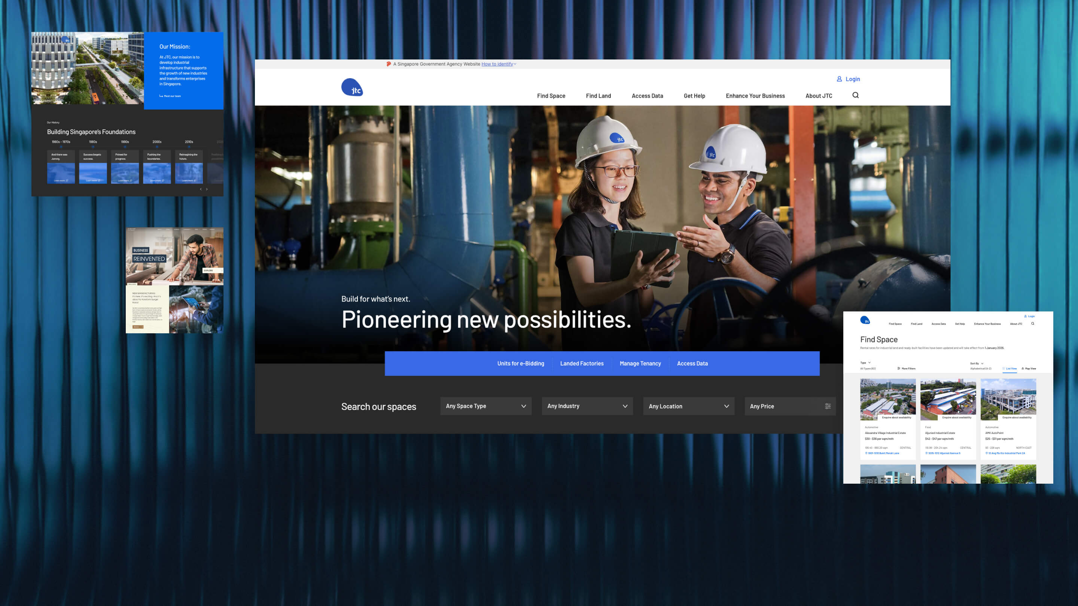Expand the Any Industry dropdown

click(x=587, y=406)
